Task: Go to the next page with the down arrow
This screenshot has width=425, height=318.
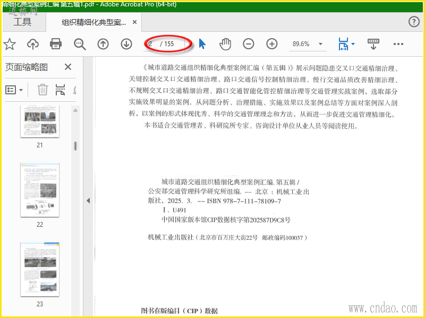Action: pyautogui.click(x=126, y=44)
